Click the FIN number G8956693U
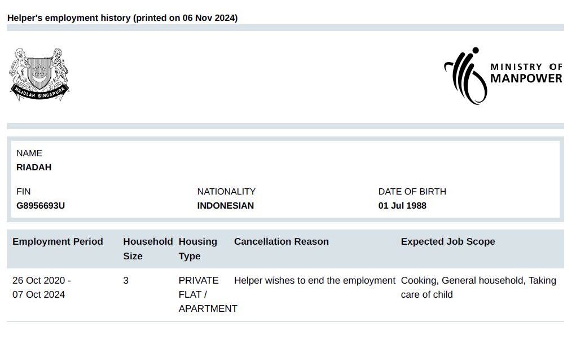 (41, 206)
